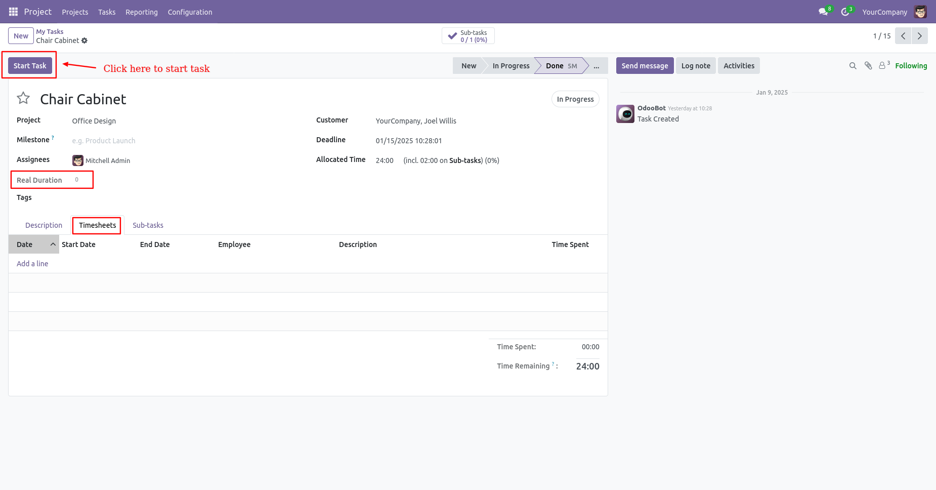Go back to My Tasks breadcrumb
This screenshot has height=490, width=936.
[x=50, y=31]
